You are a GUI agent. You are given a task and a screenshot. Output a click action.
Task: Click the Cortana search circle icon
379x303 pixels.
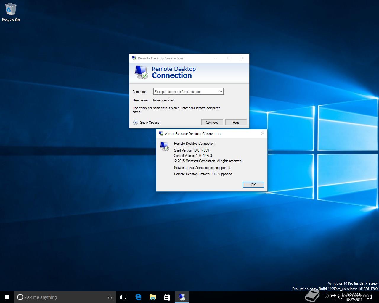pos(20,297)
